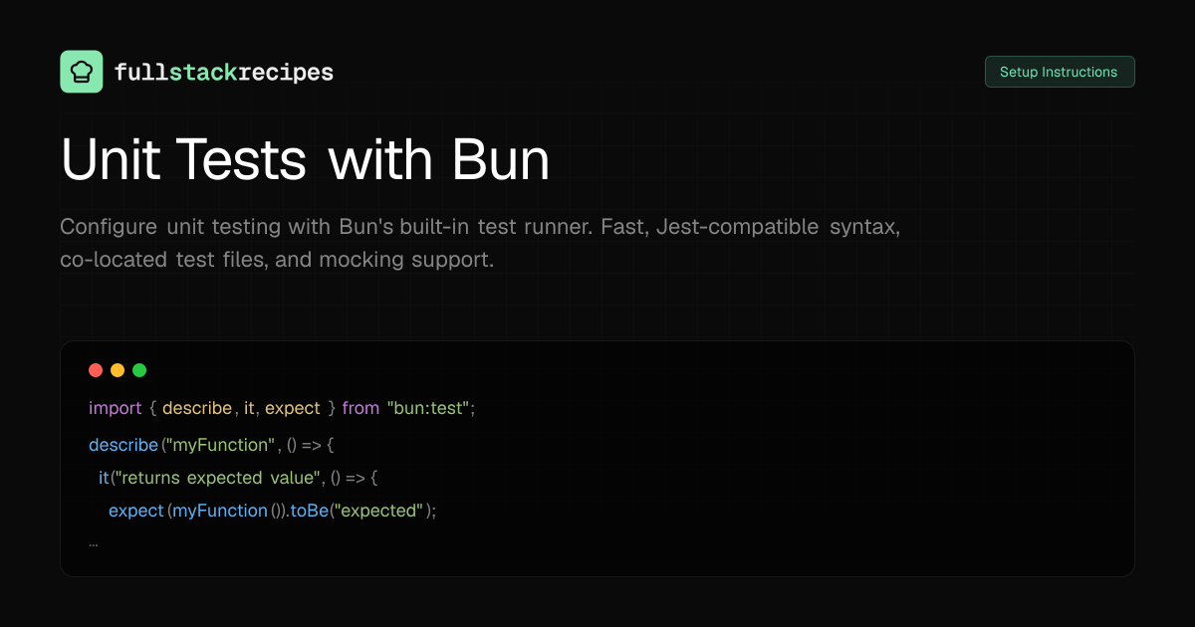Click the 'import' keyword in the code
The height and width of the screenshot is (627, 1195).
(x=115, y=408)
